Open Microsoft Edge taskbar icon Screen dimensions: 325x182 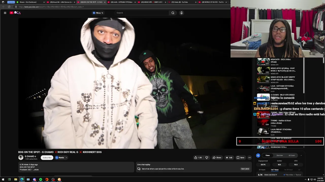coord(22,180)
